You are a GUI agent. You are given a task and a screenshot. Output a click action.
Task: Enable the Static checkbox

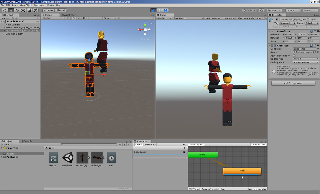tap(308, 19)
